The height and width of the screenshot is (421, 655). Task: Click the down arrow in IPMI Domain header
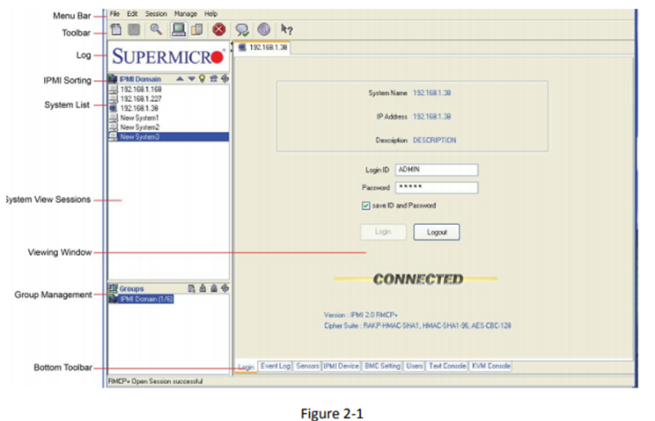click(x=192, y=79)
